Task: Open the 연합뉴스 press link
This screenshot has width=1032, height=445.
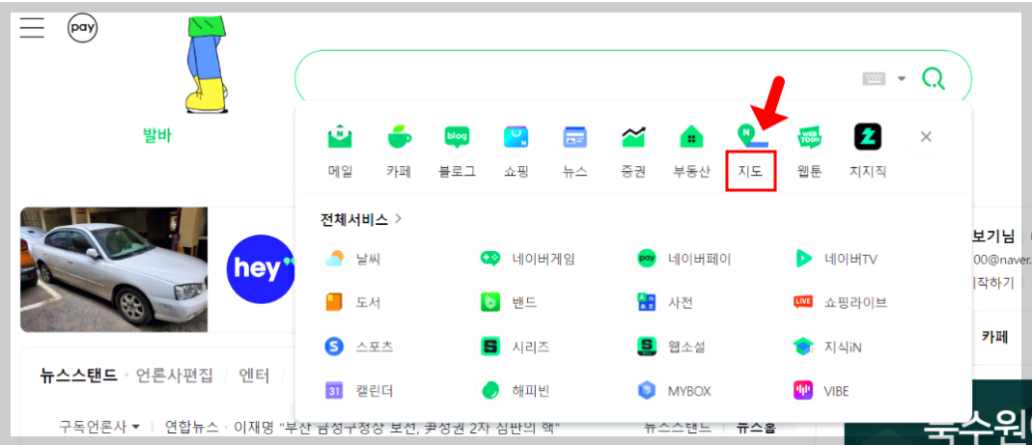Action: pyautogui.click(x=191, y=428)
